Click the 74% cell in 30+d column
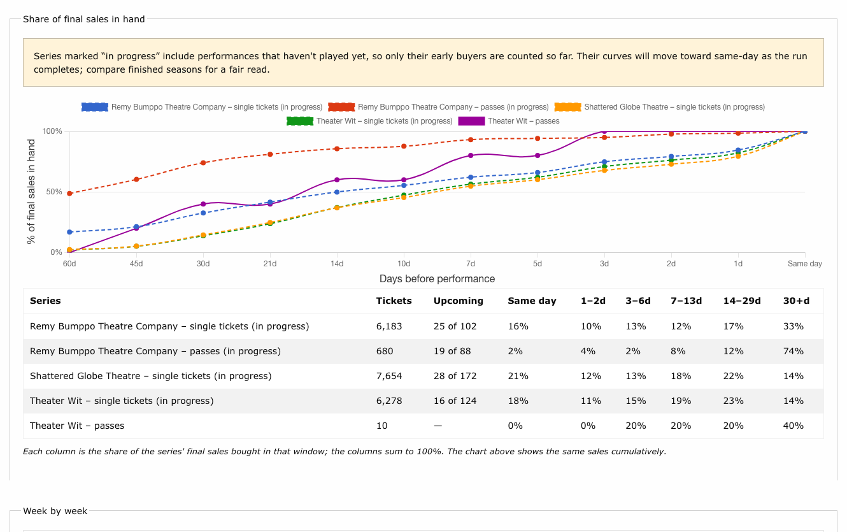Image resolution: width=847 pixels, height=532 pixels. (x=794, y=351)
